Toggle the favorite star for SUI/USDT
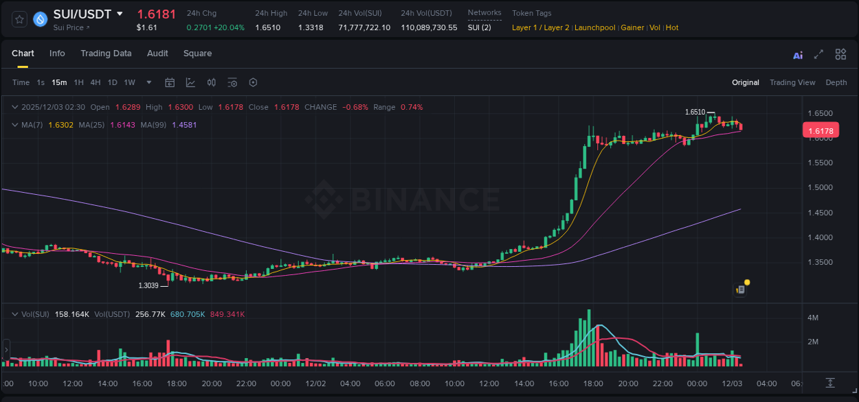859x402 pixels. (x=19, y=19)
